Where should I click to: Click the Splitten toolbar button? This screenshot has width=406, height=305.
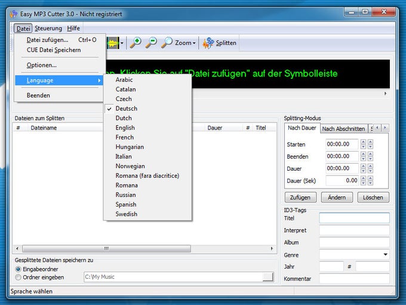[219, 43]
